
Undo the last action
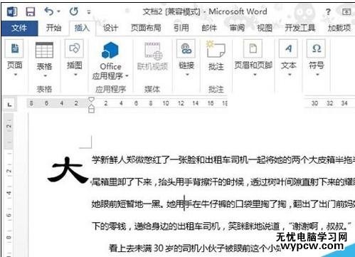(49, 11)
